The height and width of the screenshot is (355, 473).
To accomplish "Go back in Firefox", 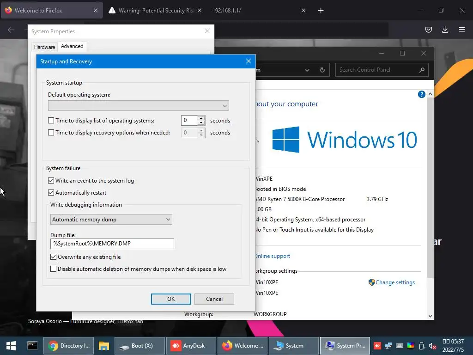I will coord(11,30).
